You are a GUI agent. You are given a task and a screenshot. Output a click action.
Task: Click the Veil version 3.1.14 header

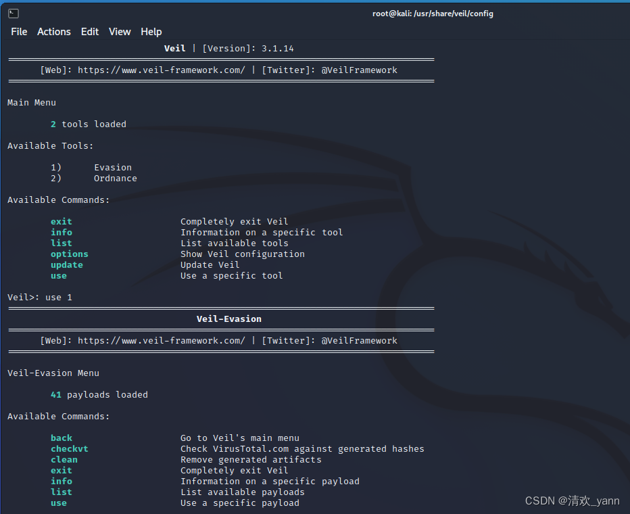pyautogui.click(x=228, y=49)
